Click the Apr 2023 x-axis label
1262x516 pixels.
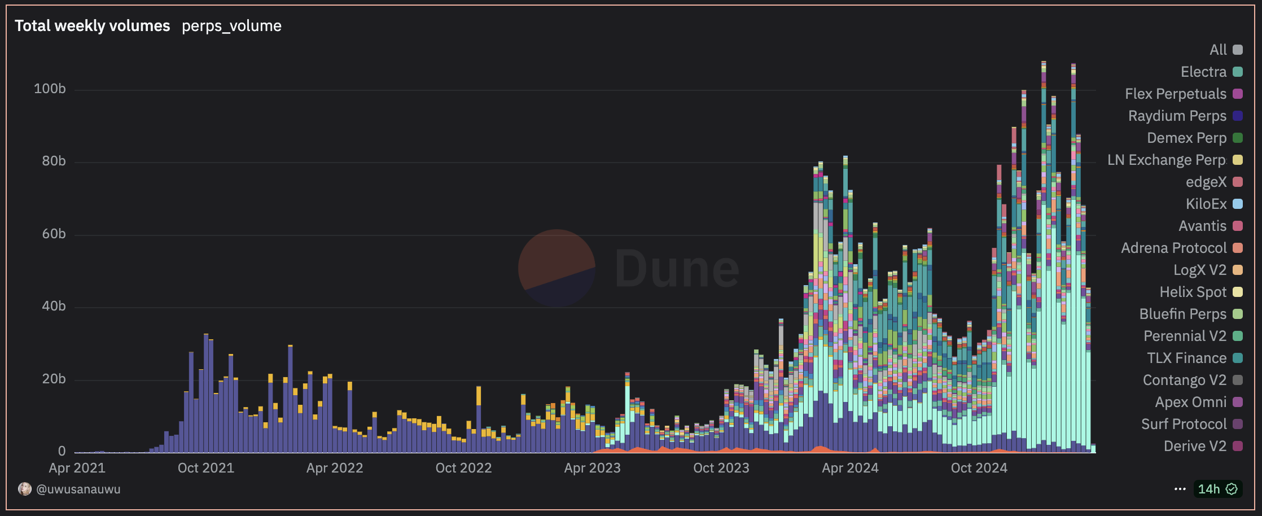pyautogui.click(x=593, y=467)
